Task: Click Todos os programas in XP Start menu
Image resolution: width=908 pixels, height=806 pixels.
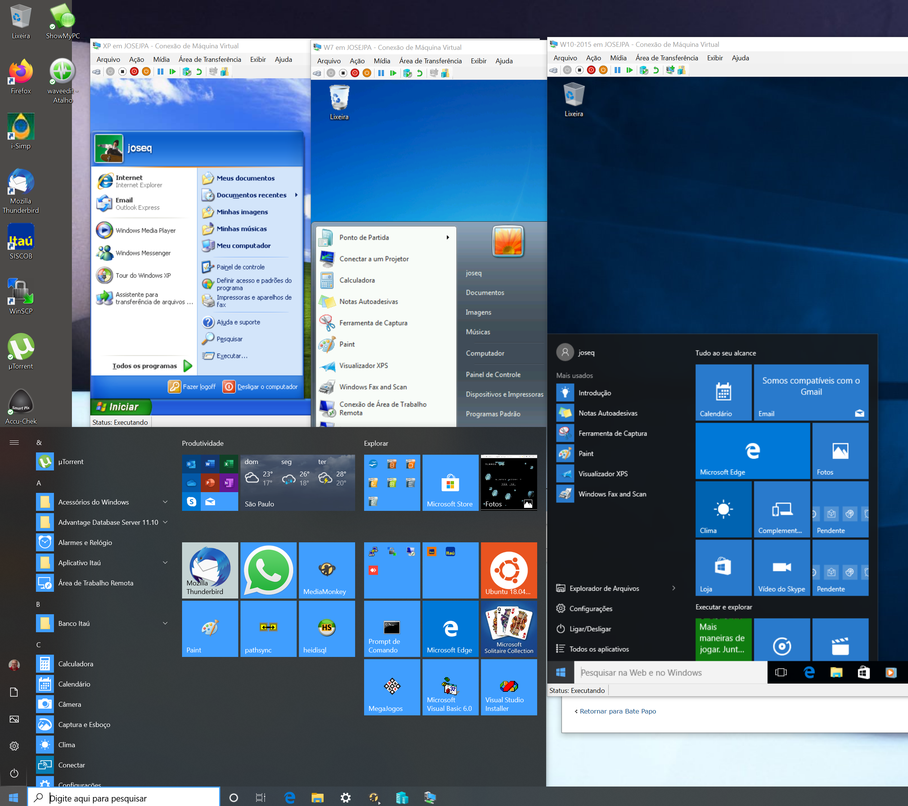Action: click(x=144, y=366)
